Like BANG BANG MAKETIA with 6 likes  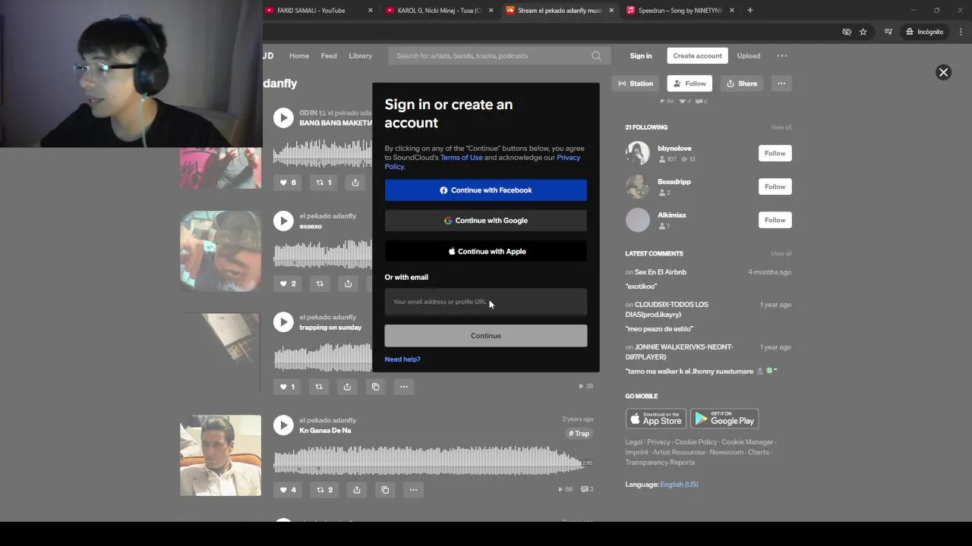[288, 182]
